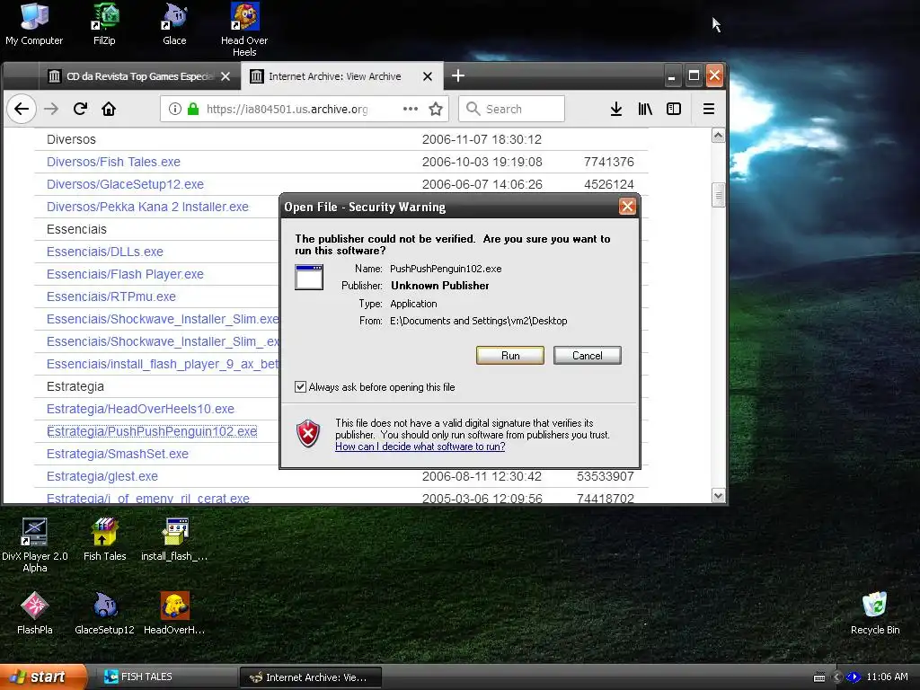Select FlashPla desktop icon
920x690 pixels.
[x=35, y=613]
